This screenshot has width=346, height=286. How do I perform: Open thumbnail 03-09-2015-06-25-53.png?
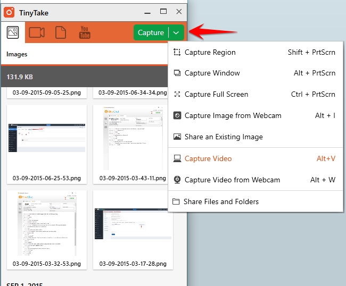tap(47, 144)
